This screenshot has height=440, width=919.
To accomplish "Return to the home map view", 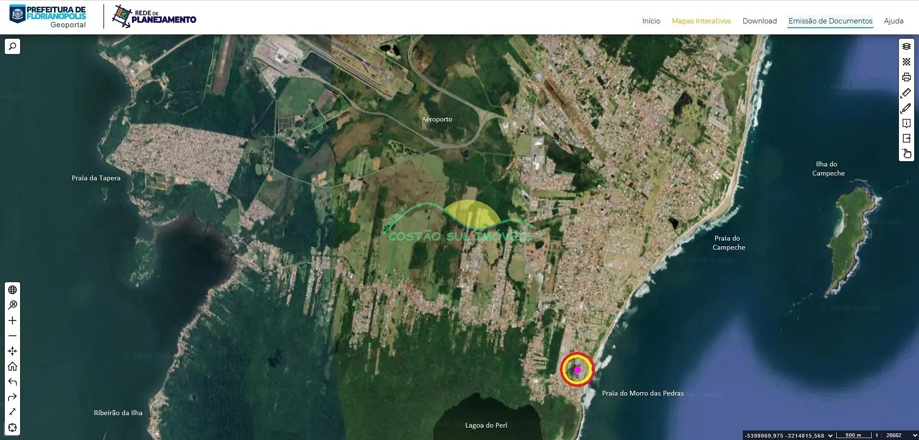I will point(12,366).
